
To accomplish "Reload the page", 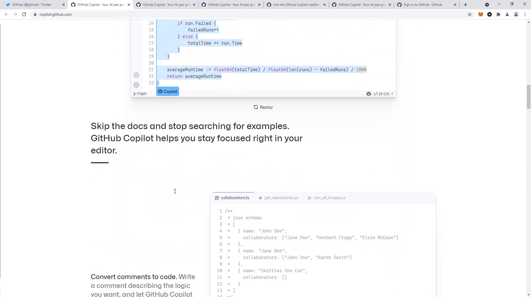I will click(x=24, y=14).
